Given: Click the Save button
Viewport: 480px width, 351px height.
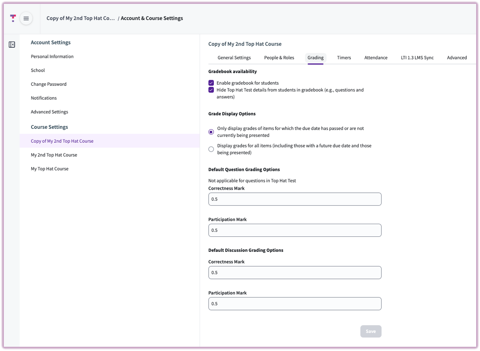Looking at the screenshot, I should pyautogui.click(x=370, y=331).
